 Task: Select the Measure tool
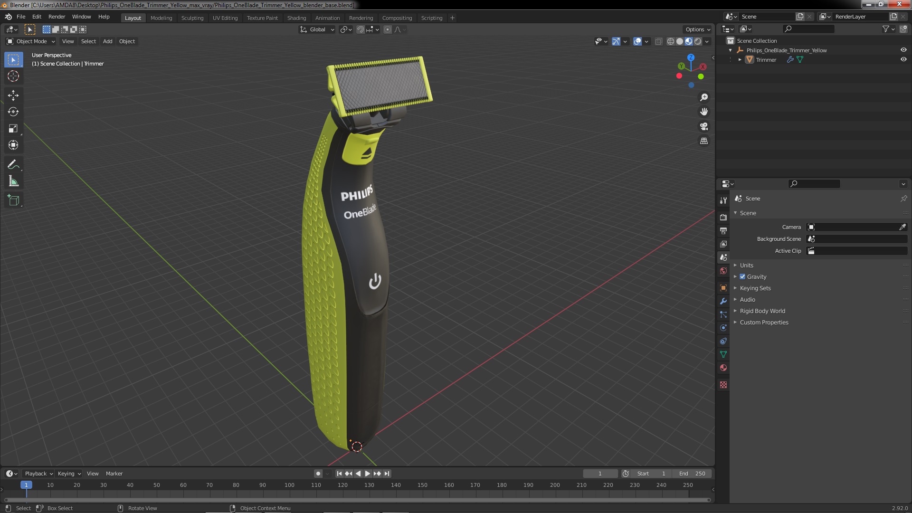[x=13, y=181]
